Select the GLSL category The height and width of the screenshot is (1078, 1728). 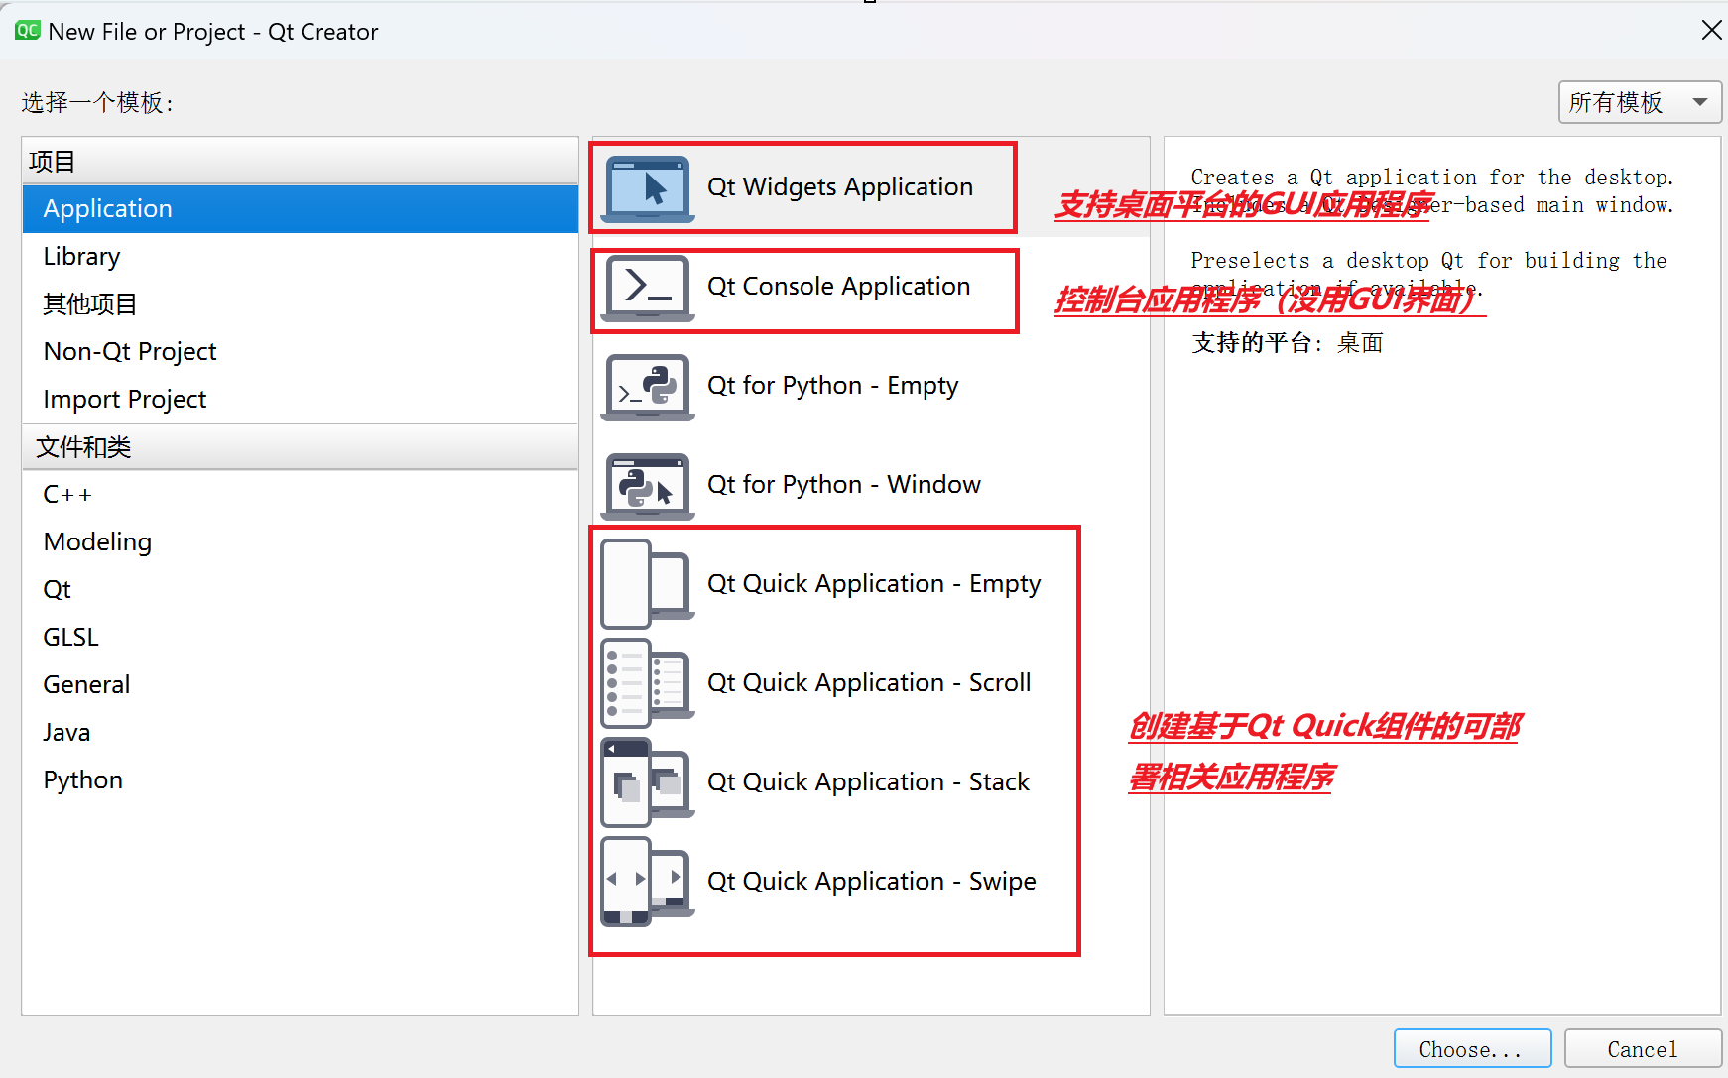pyautogui.click(x=300, y=638)
